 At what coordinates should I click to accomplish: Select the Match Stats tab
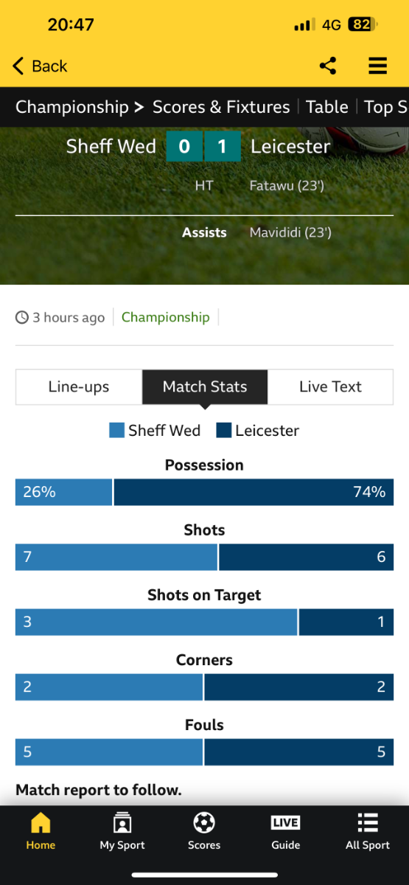pyautogui.click(x=205, y=386)
